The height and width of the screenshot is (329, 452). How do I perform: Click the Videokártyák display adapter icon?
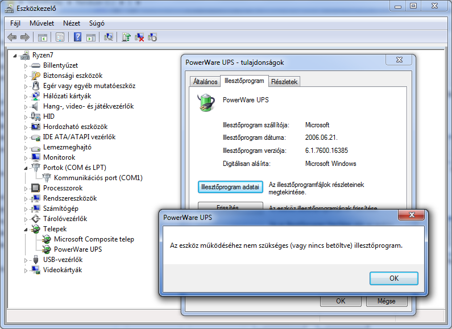click(x=36, y=270)
